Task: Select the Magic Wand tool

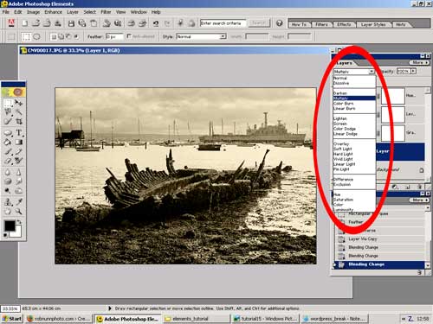Action: (x=18, y=111)
